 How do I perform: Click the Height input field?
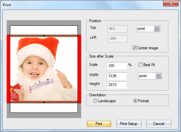[x=117, y=85]
